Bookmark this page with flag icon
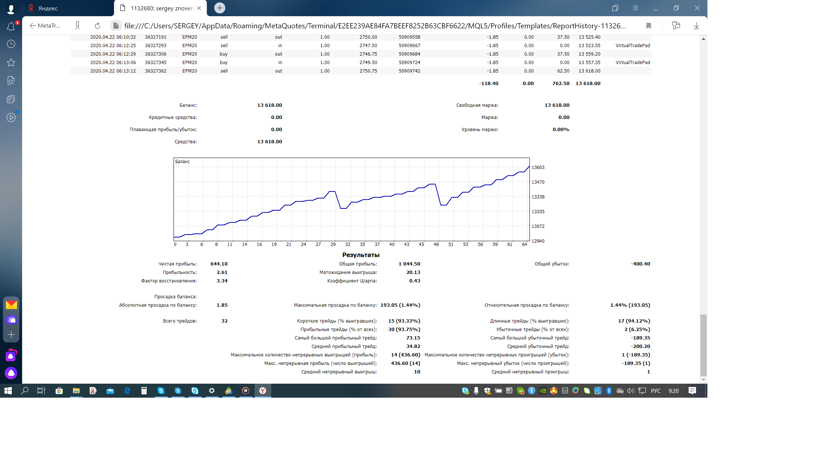 [x=648, y=26]
